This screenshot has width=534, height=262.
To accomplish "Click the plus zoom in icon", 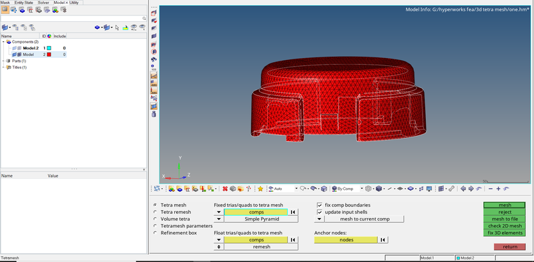I will click(x=498, y=189).
